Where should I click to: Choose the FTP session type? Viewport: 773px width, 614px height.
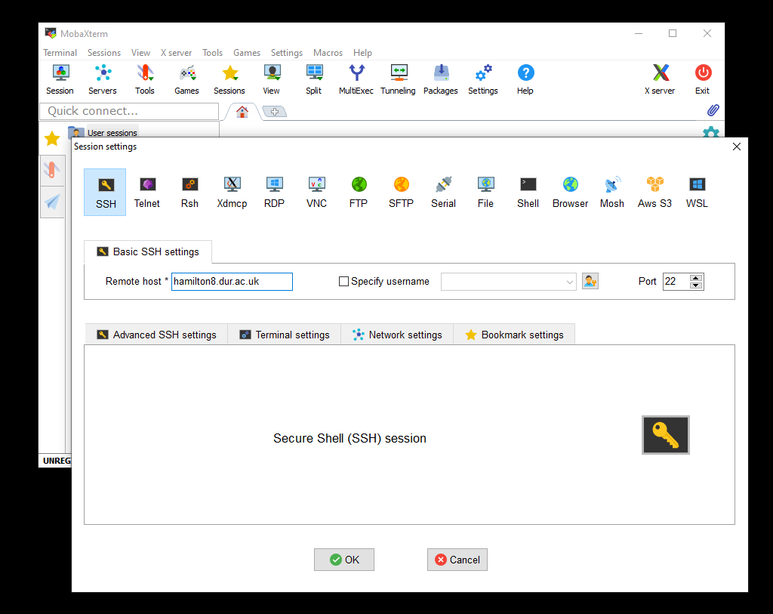pyautogui.click(x=359, y=192)
